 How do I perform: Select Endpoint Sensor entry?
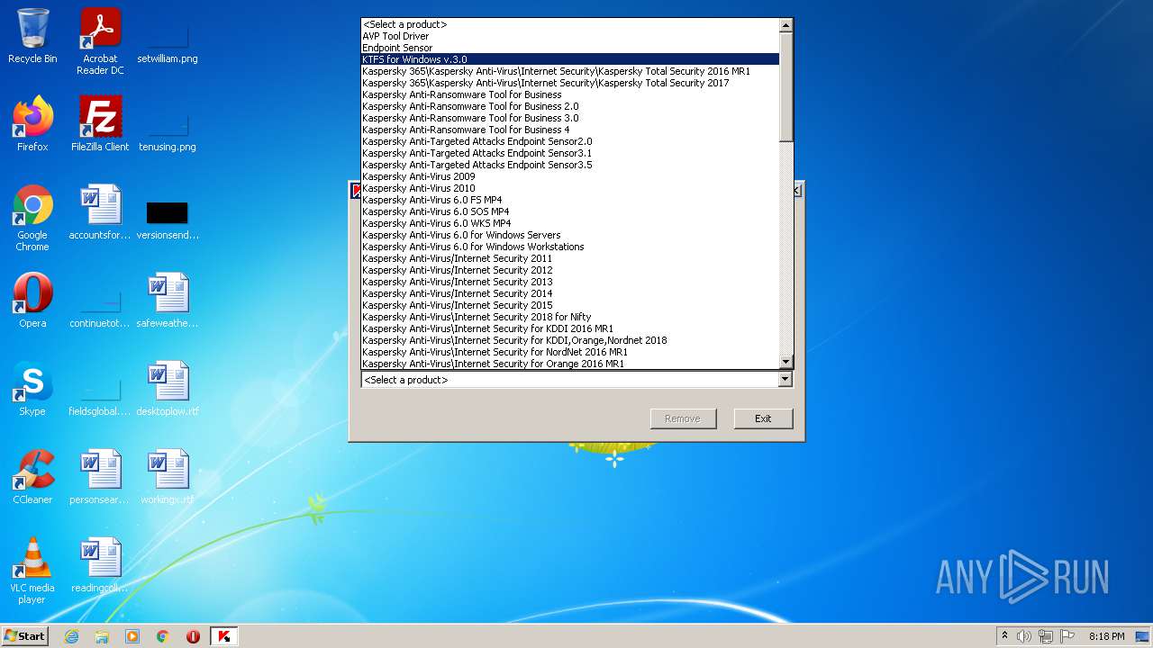pyautogui.click(x=569, y=48)
